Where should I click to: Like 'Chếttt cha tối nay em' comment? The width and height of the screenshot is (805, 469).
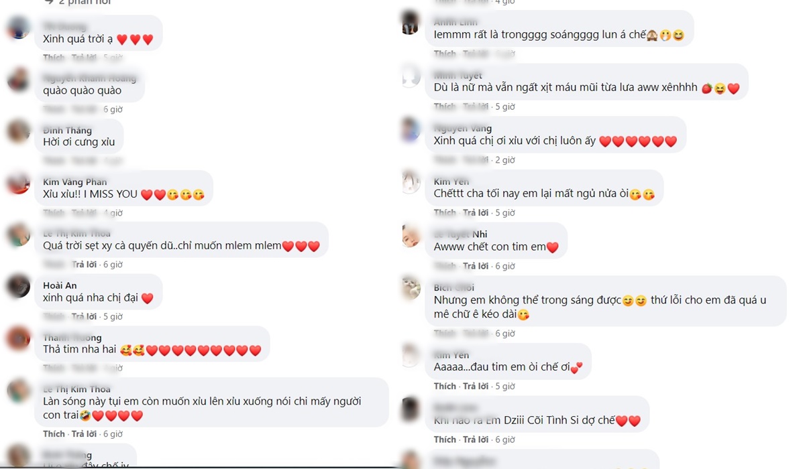point(445,212)
